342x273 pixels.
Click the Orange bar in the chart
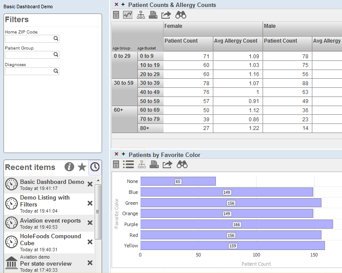click(227, 213)
